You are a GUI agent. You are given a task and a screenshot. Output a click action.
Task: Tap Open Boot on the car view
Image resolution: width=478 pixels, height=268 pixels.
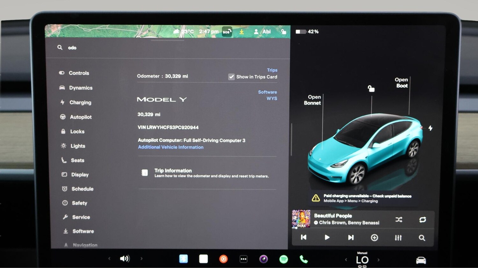(402, 83)
